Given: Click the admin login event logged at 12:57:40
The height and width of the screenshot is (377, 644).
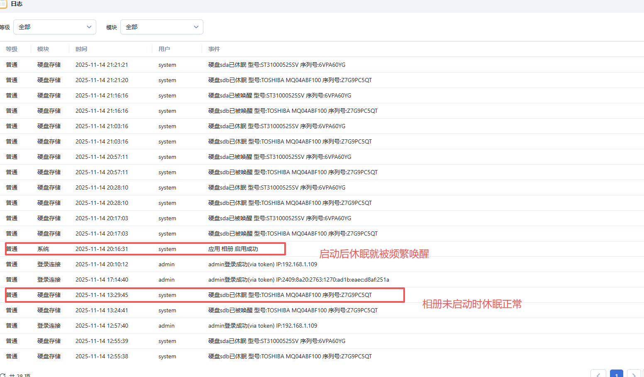Looking at the screenshot, I should pos(263,326).
